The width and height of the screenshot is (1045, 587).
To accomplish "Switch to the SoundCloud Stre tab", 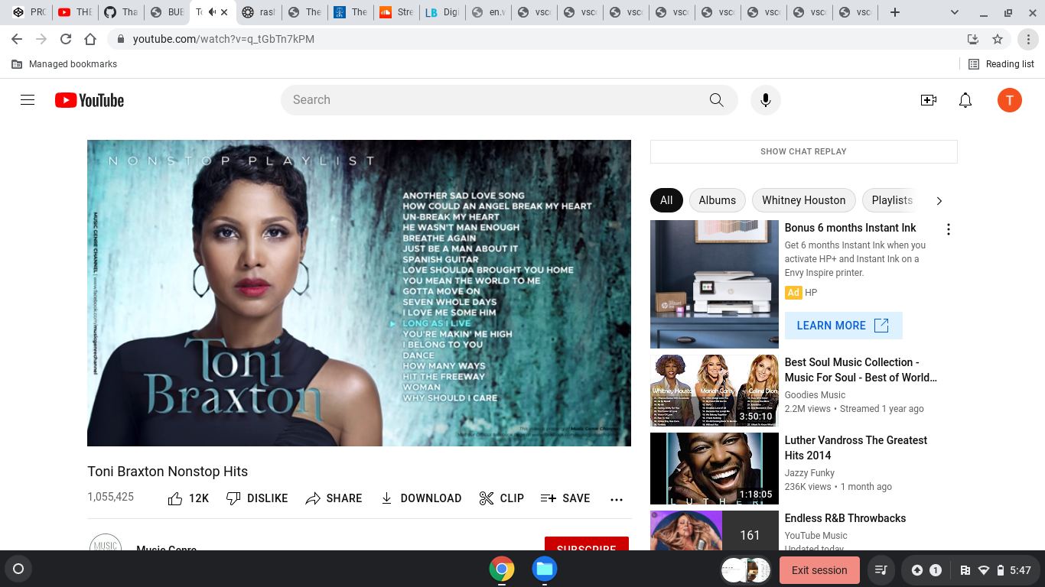I will point(396,12).
